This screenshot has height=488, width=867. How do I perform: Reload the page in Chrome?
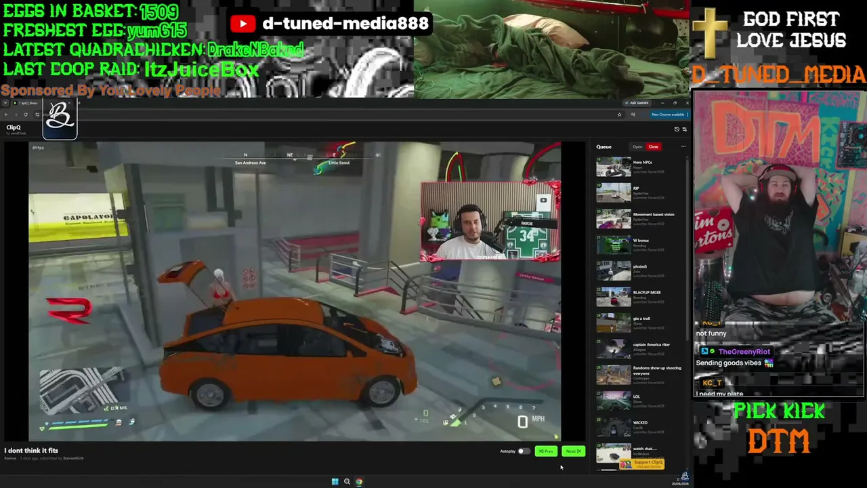26,115
